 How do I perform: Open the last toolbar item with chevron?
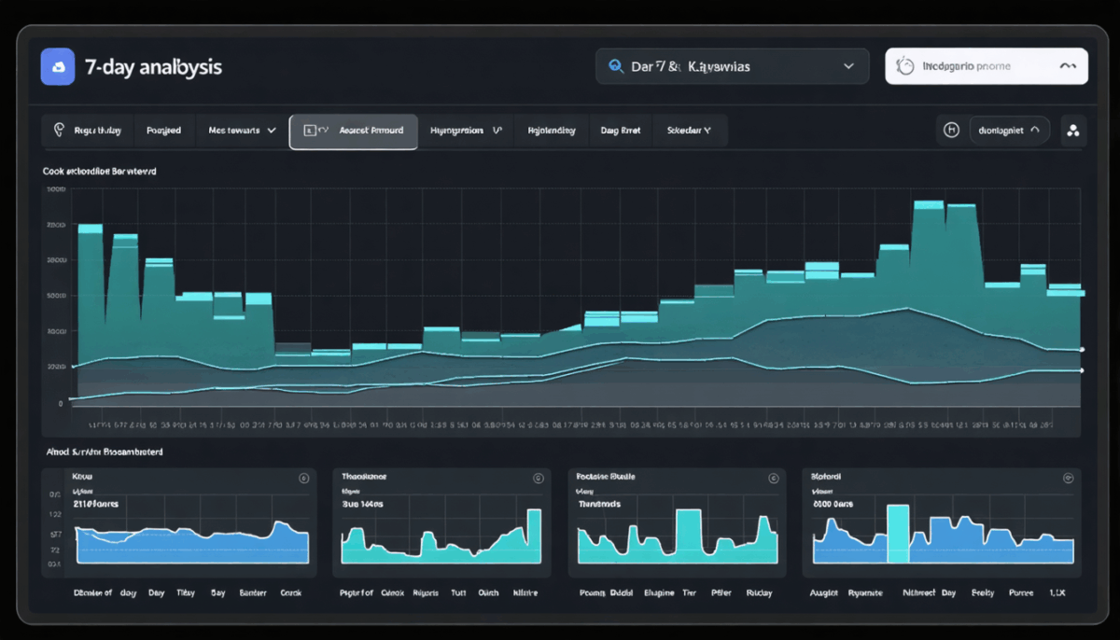[x=690, y=131]
